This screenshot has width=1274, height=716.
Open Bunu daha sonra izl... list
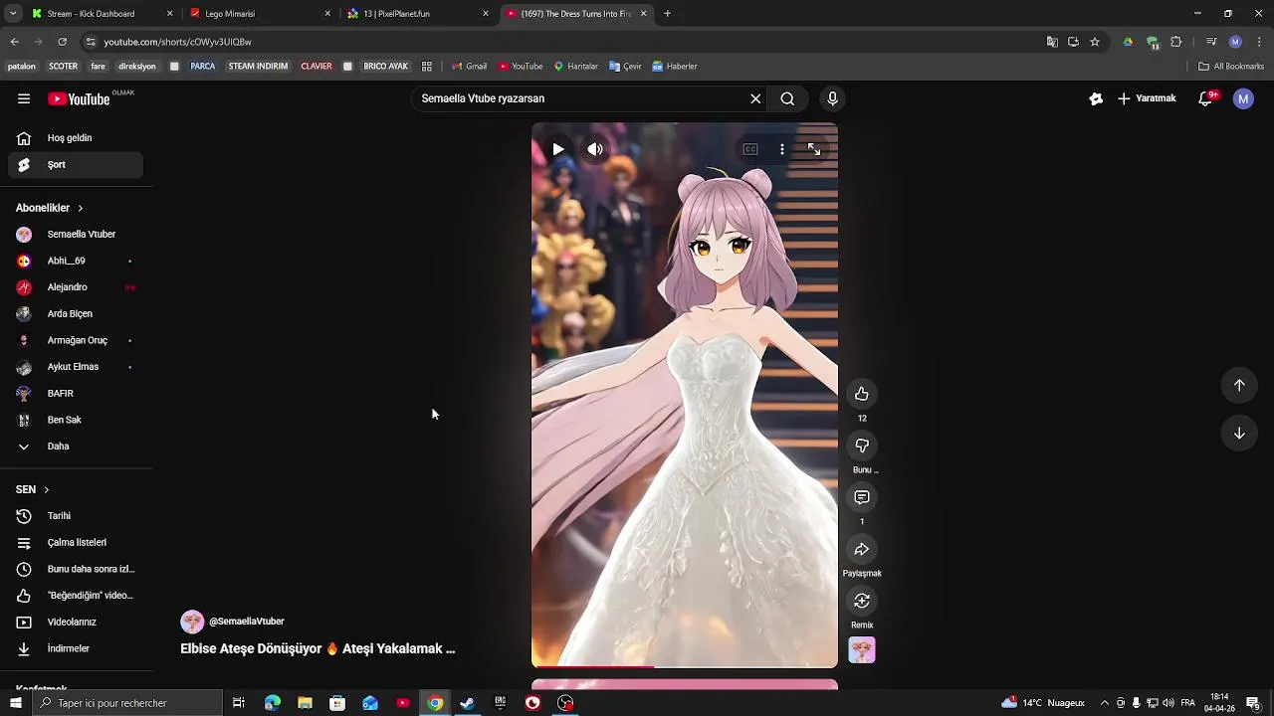[76, 569]
